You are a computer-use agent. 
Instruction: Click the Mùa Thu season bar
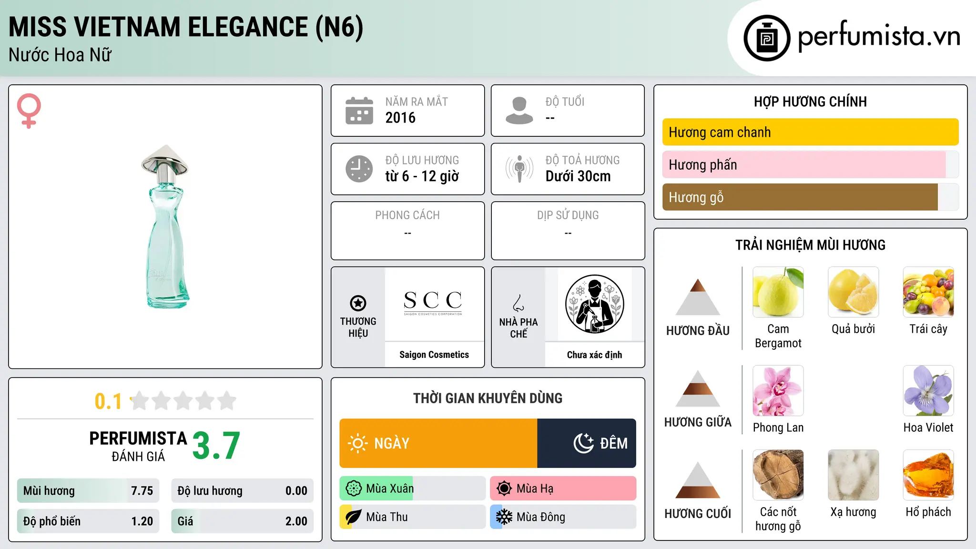point(413,517)
